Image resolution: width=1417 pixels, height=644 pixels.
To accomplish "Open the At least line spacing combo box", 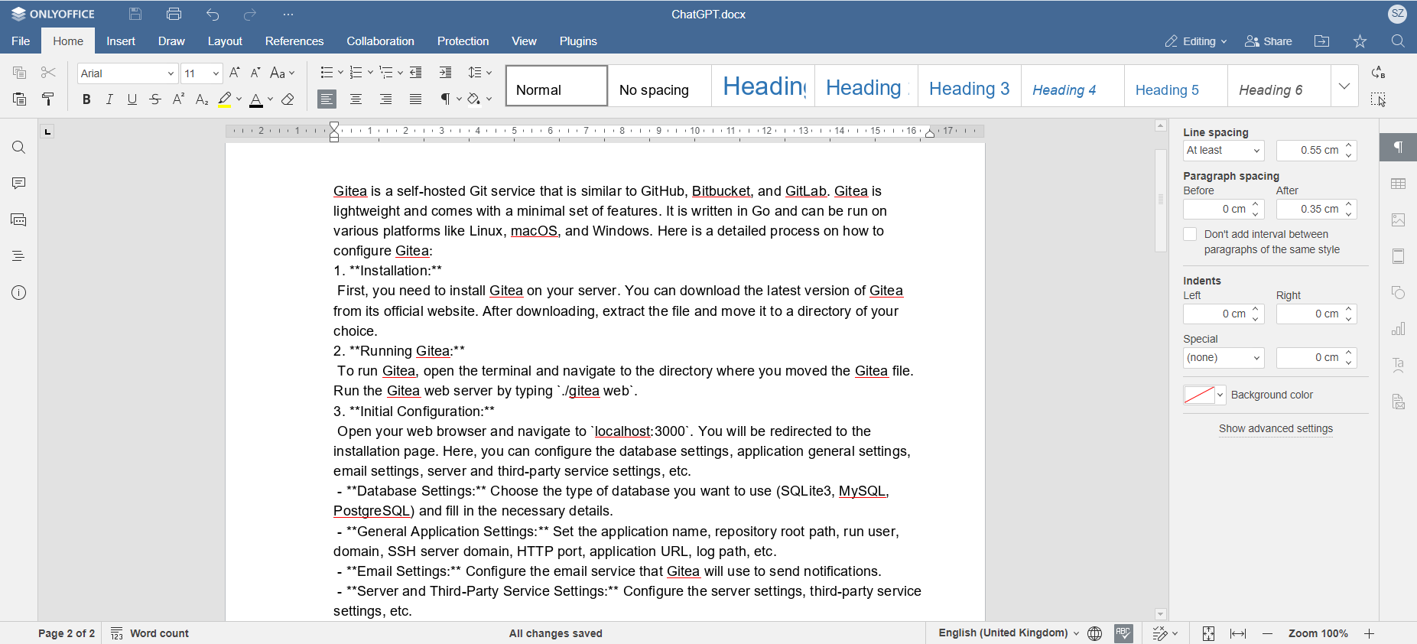I will (x=1224, y=151).
